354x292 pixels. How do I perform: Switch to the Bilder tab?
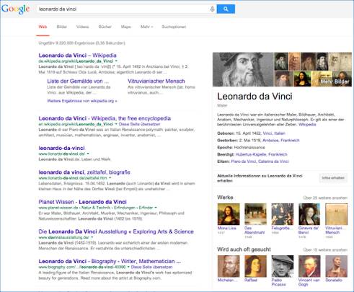coord(61,27)
